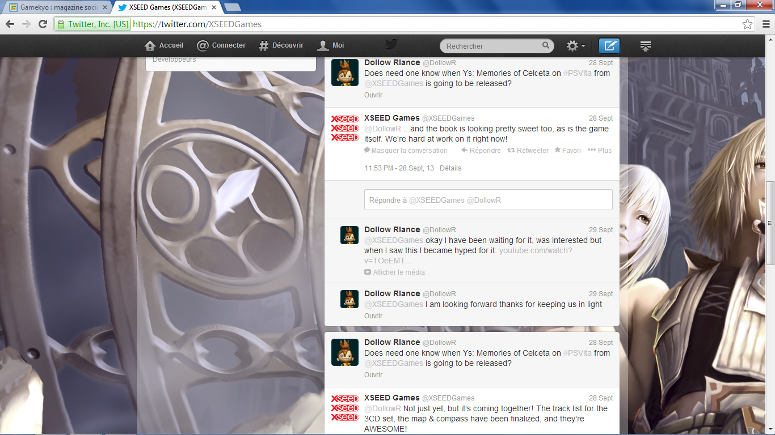The width and height of the screenshot is (775, 435).
Task: Click @DollowR mention in XSEED reply
Action: [383, 129]
